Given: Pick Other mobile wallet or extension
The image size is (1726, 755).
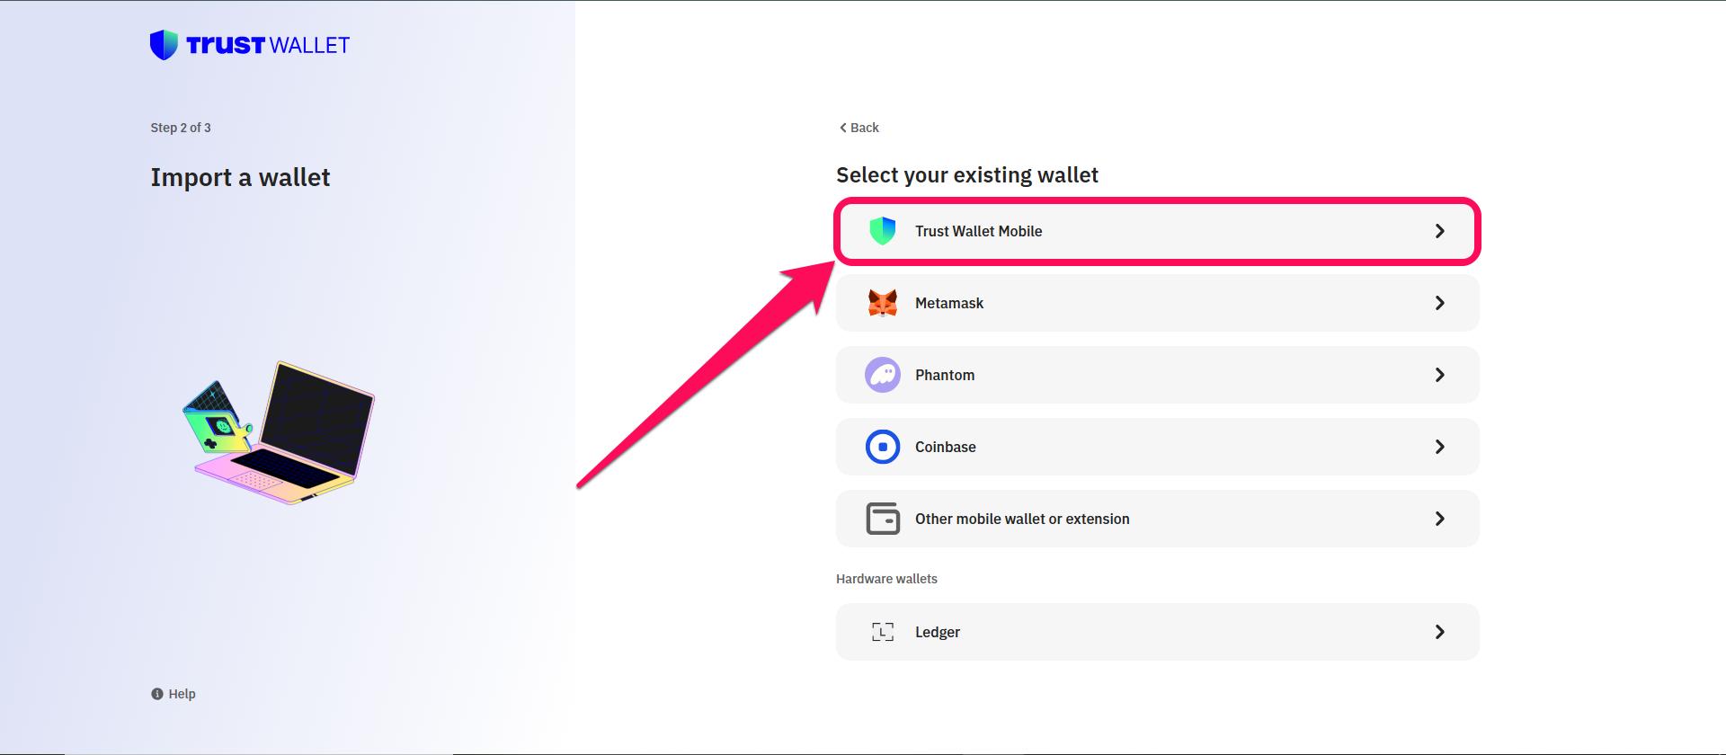Looking at the screenshot, I should click(x=1157, y=519).
